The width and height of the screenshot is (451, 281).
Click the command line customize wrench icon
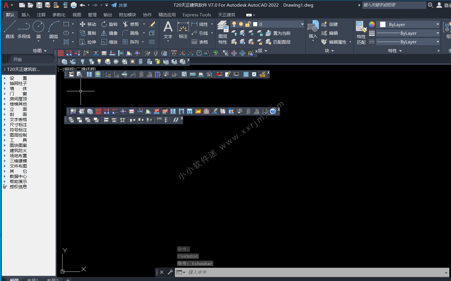pos(170,272)
